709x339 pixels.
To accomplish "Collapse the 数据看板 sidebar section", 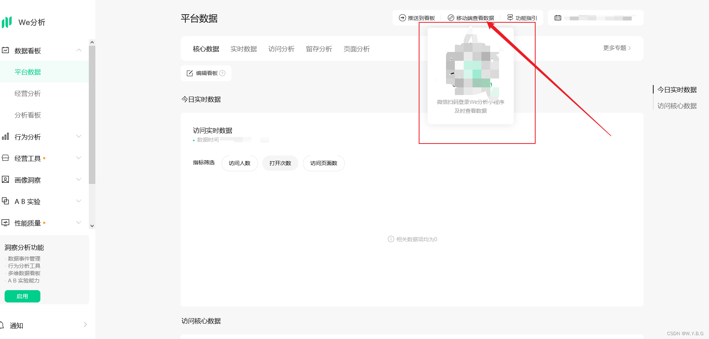I will [79, 50].
